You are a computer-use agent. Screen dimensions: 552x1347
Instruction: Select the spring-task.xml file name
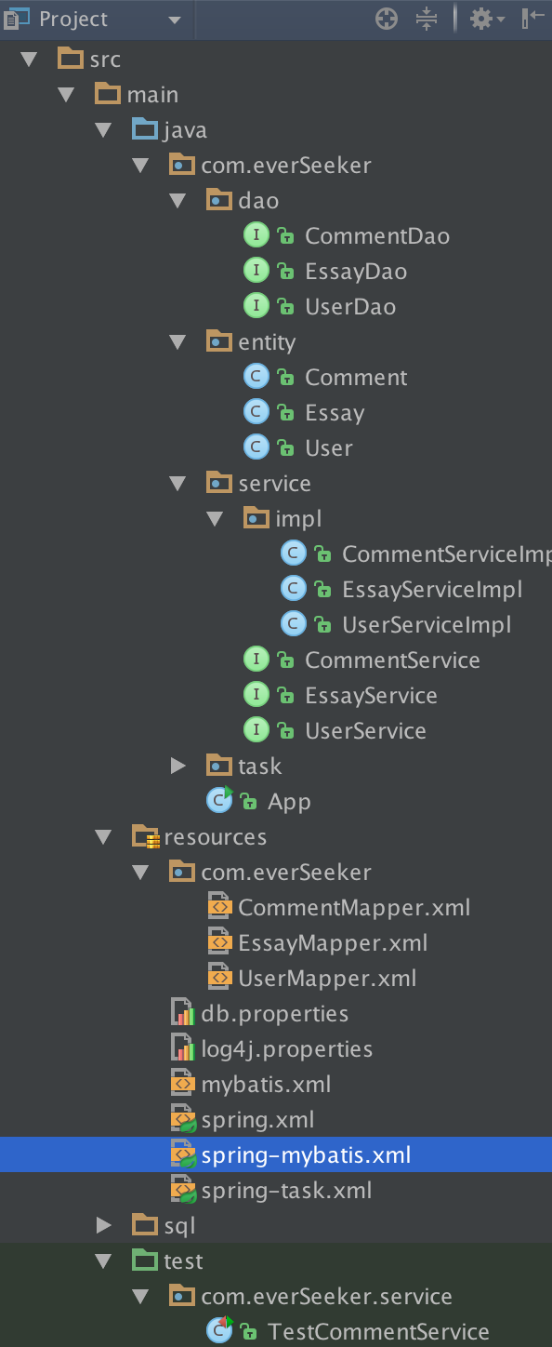[x=286, y=1191]
